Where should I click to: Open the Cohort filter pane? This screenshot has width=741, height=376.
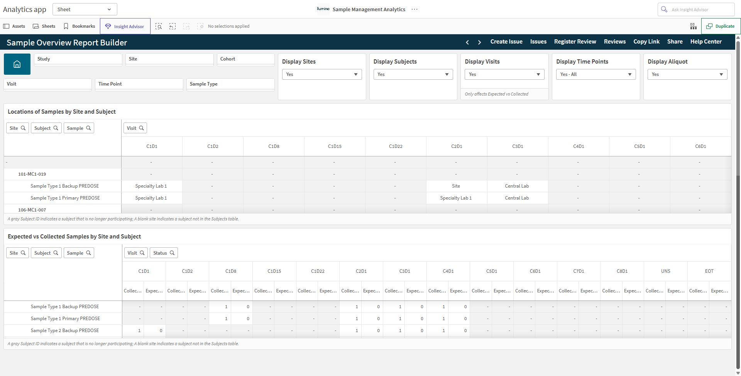coord(246,59)
